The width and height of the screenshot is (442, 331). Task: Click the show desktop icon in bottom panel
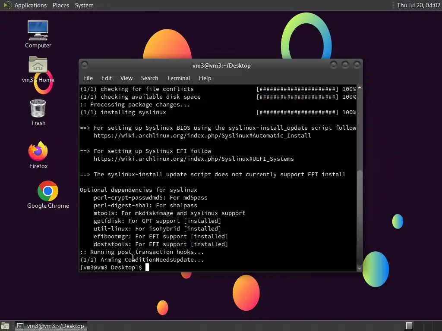pos(5,326)
